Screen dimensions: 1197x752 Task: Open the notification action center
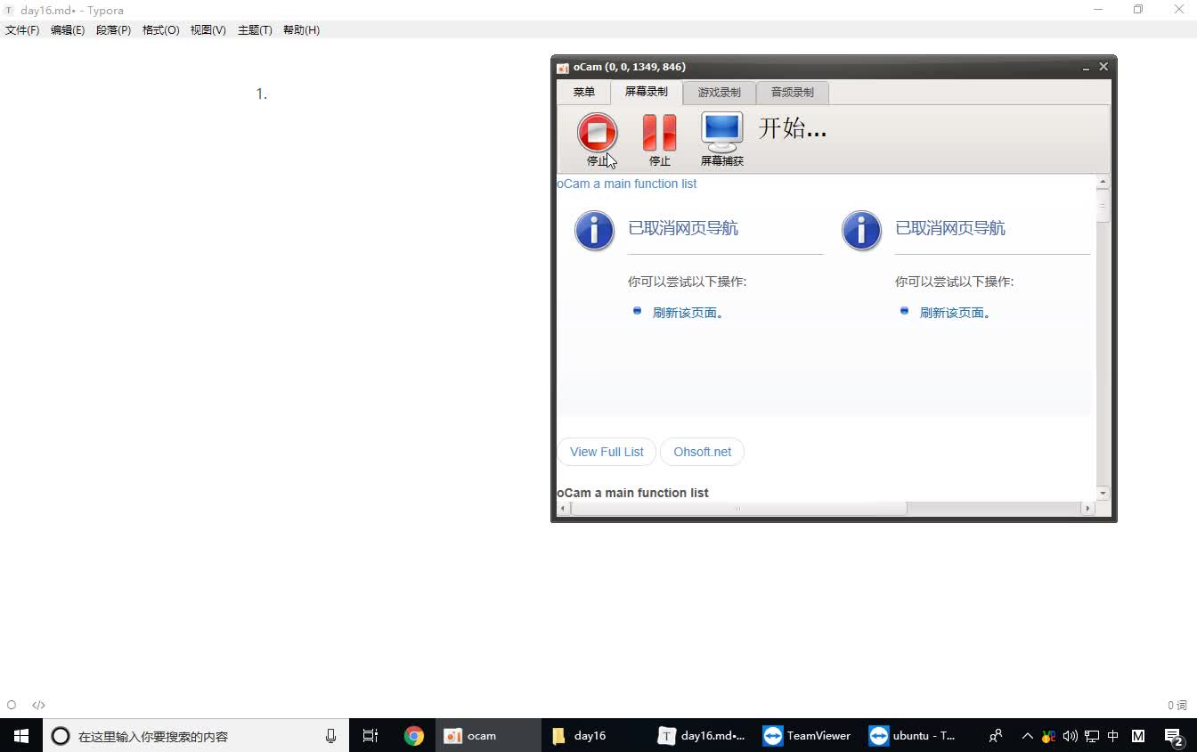click(1174, 736)
